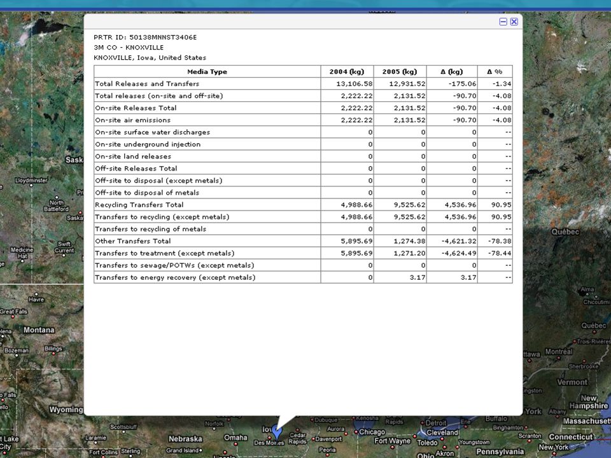This screenshot has height=458, width=611.
Task: Select the PRTR ID 50138MNNST3406E text
Action: coord(145,38)
